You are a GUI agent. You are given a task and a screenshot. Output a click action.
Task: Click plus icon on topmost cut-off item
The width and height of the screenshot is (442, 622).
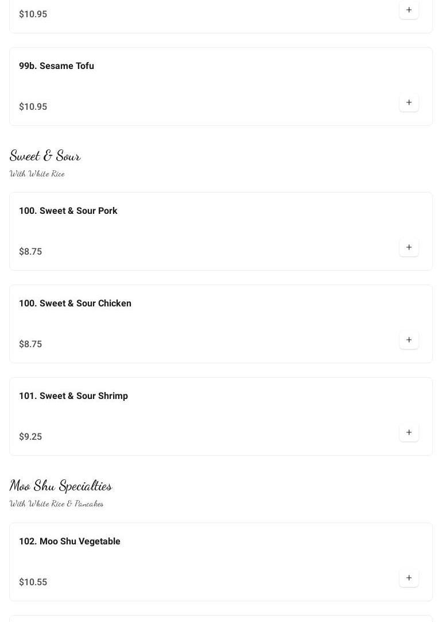(x=409, y=10)
